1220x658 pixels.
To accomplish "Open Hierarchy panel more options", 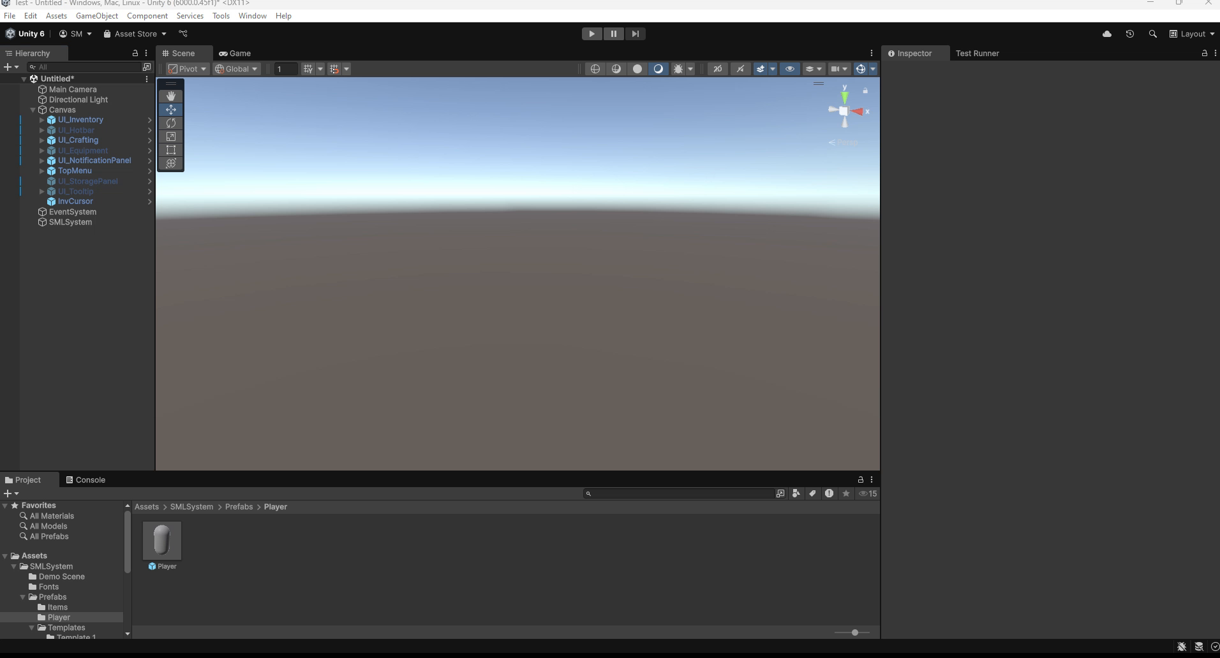I will click(146, 54).
